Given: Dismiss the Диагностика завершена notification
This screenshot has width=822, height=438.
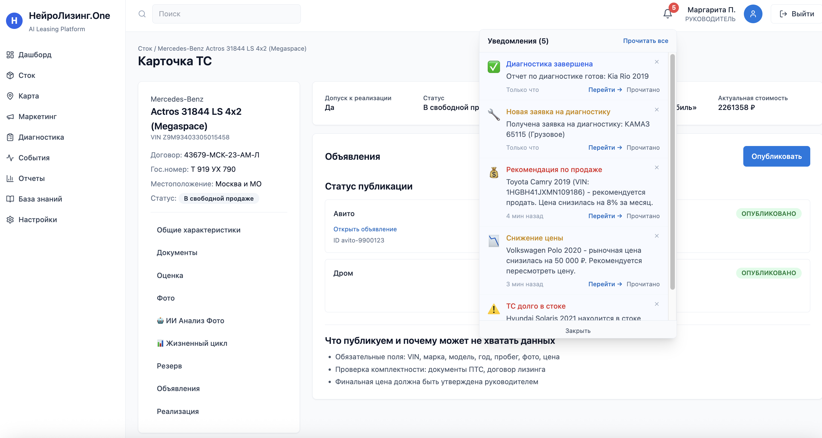Looking at the screenshot, I should pos(656,62).
